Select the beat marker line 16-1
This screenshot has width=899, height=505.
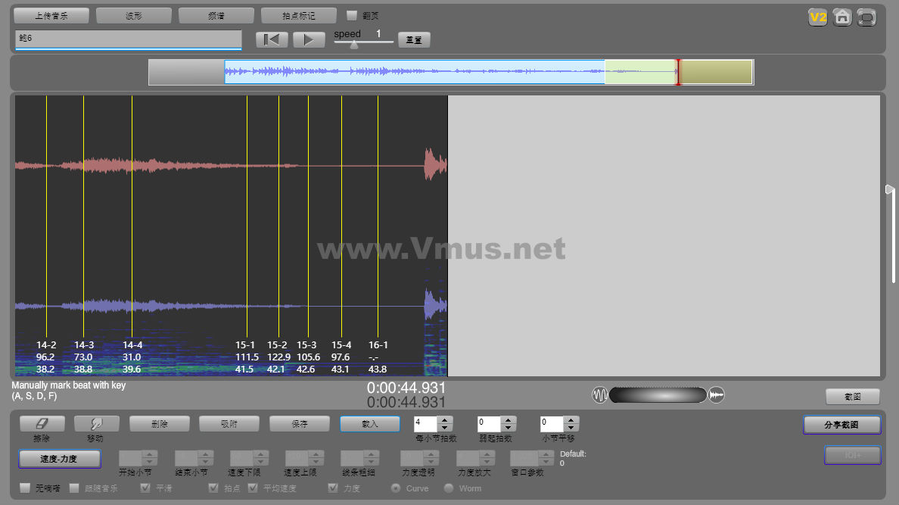pos(378,218)
